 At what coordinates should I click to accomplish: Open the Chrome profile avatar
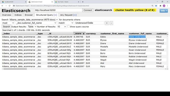[x=164, y=6]
